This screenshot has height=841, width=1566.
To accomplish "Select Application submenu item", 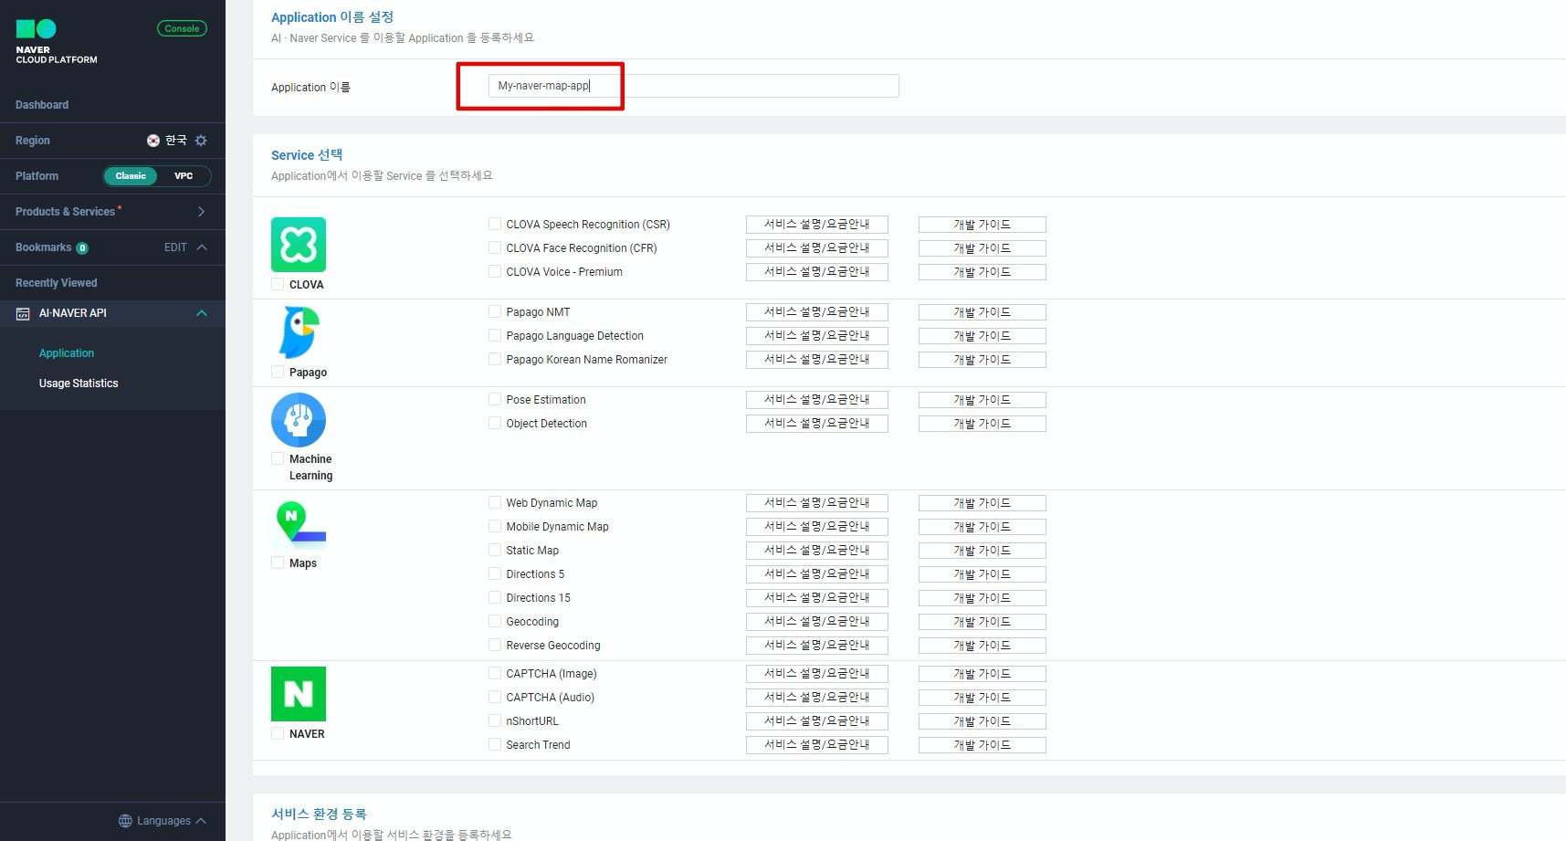I will (67, 353).
